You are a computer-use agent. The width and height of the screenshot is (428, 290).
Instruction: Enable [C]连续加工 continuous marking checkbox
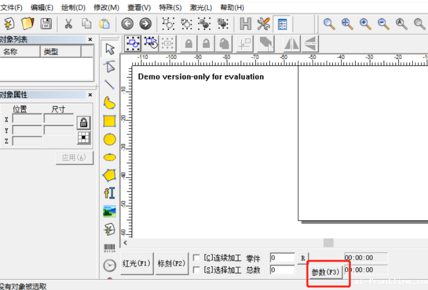[x=196, y=258]
